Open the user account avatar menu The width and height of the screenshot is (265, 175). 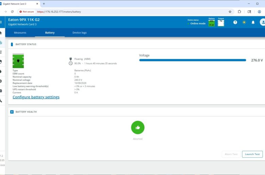(262, 22)
